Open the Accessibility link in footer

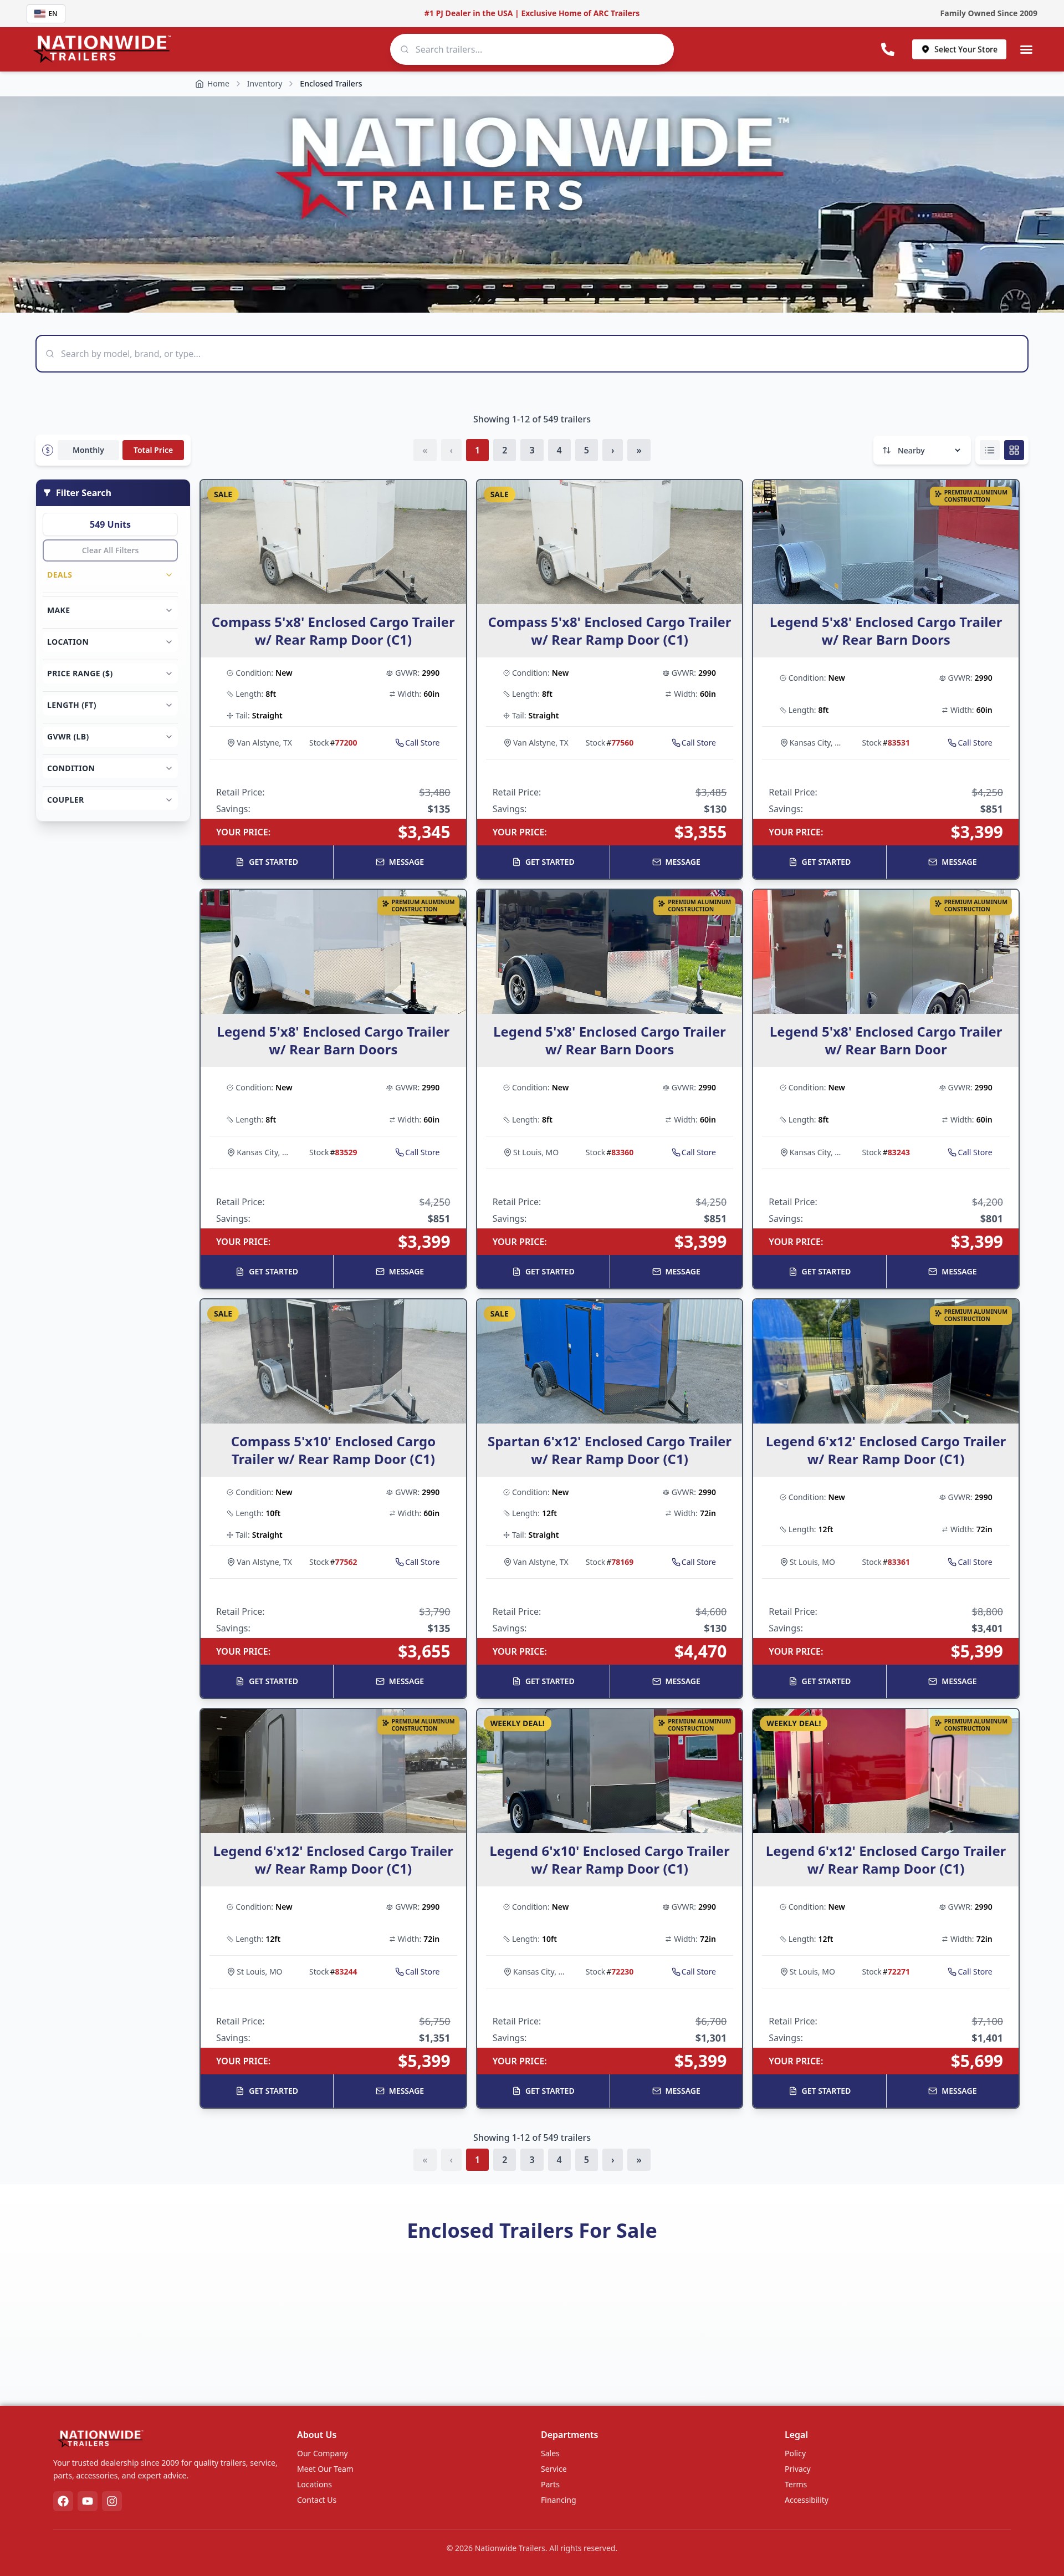806,2500
